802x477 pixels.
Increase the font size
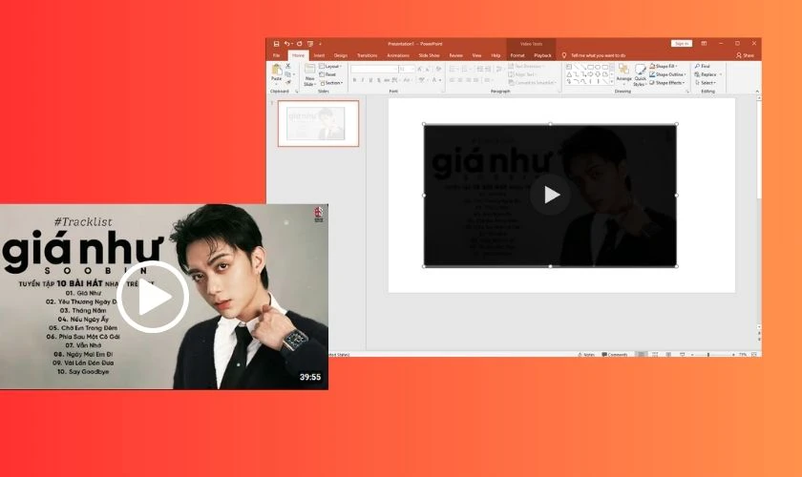pos(419,69)
